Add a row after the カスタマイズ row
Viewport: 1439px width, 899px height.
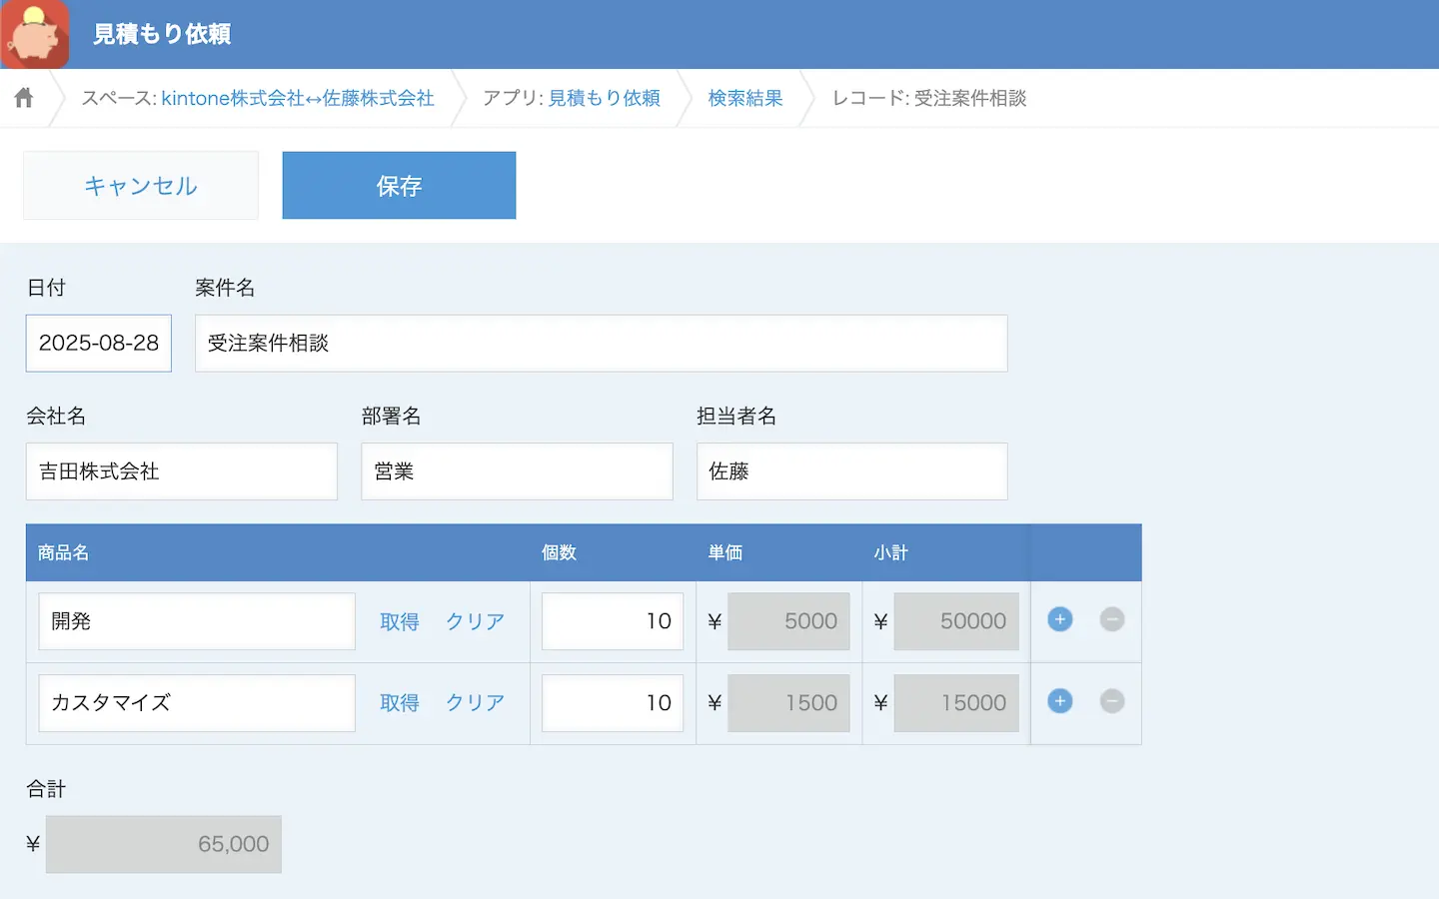[1059, 702]
